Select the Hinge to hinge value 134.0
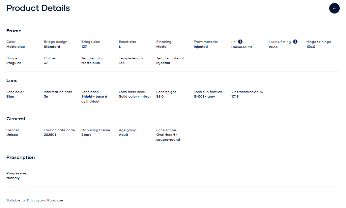The image size is (346, 208). tap(311, 47)
